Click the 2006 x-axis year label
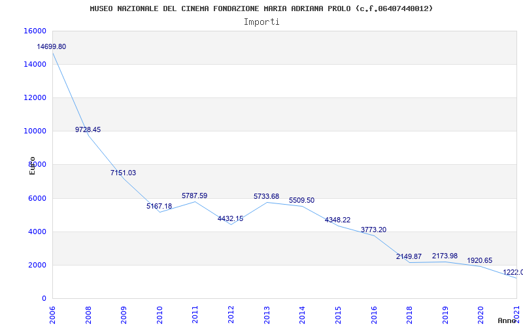This screenshot has width=523, height=327. point(53,315)
